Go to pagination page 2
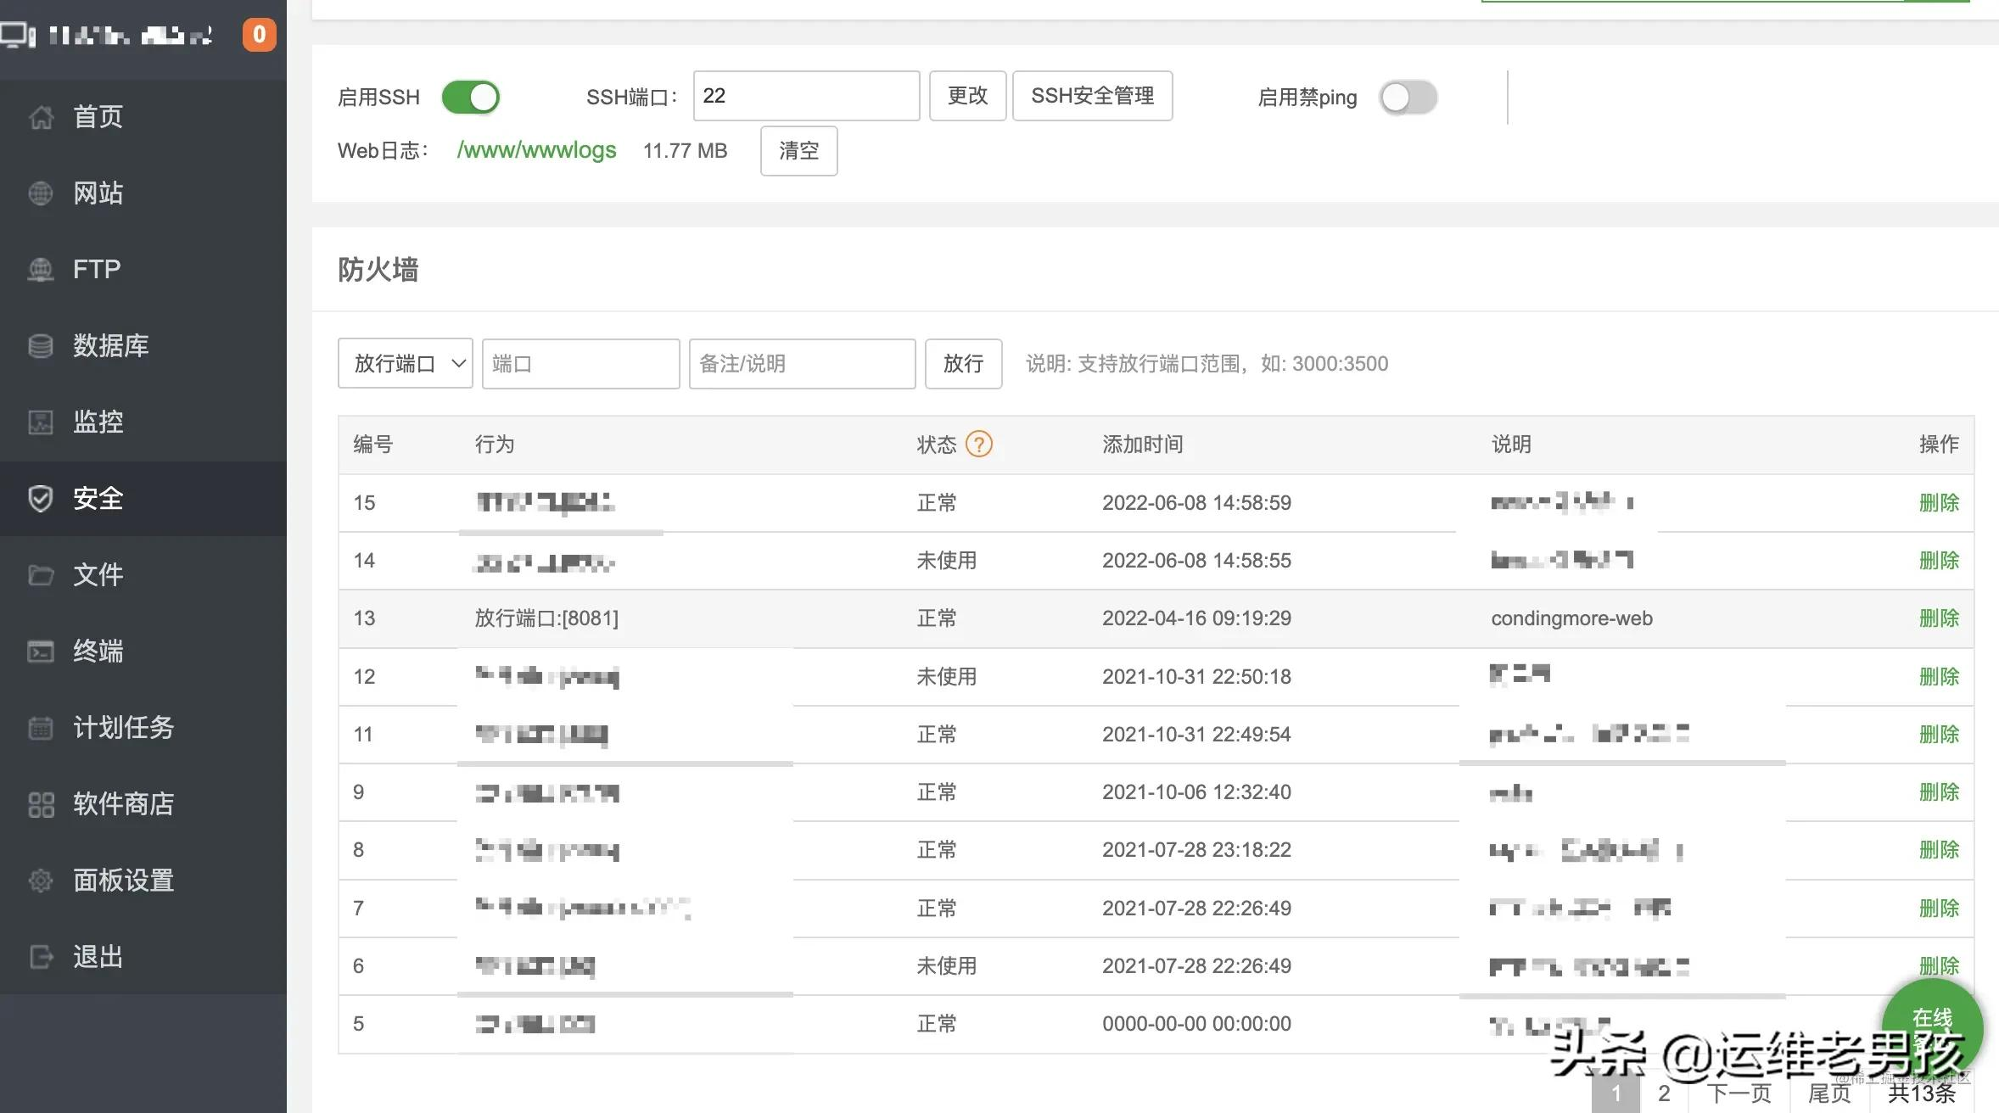The height and width of the screenshot is (1113, 1999). pos(1663,1093)
